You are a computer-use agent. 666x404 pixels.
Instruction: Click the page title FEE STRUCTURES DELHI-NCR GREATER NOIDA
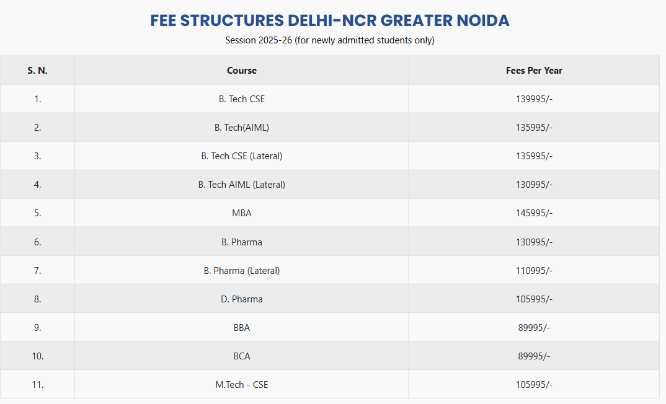pyautogui.click(x=329, y=20)
